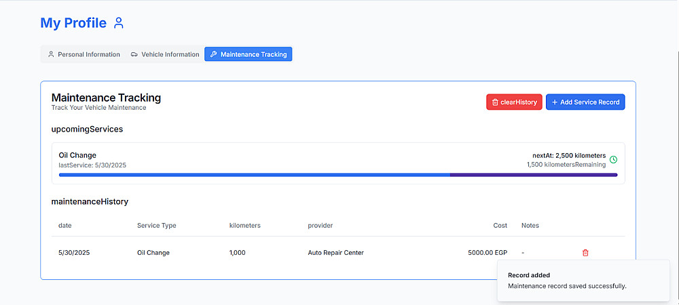Screen dimensions: 679x305
Task: Click the Oil Change progress bar
Action: click(x=338, y=175)
